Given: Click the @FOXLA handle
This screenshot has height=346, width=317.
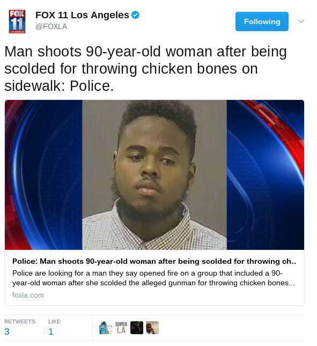Looking at the screenshot, I should coord(51,26).
